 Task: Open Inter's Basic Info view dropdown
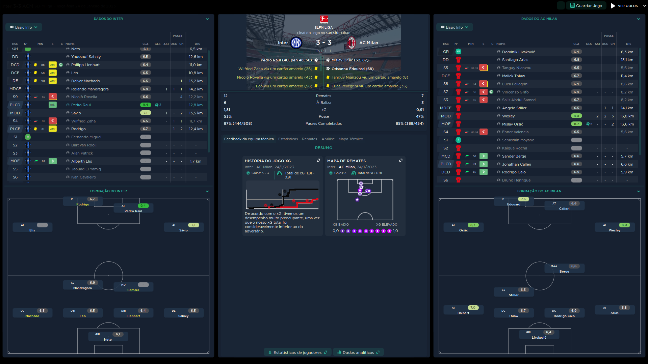tap(24, 27)
